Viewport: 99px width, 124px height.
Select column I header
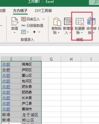pos(91,59)
